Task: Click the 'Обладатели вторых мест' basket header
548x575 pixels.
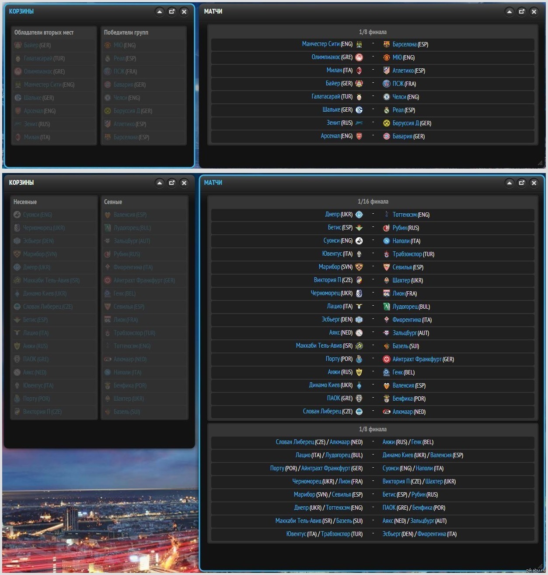Action: [44, 32]
